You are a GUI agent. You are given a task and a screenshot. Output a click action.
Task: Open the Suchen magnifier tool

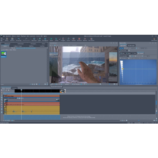point(68,39)
